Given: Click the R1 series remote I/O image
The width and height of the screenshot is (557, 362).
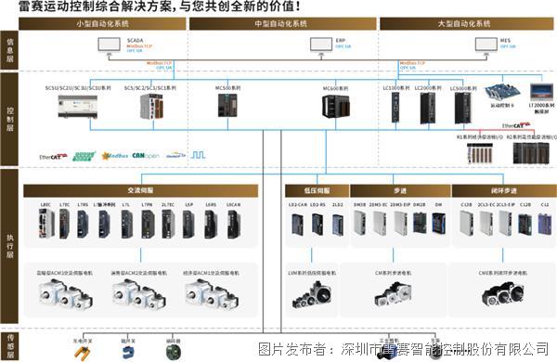Looking at the screenshot, I should coord(480,153).
